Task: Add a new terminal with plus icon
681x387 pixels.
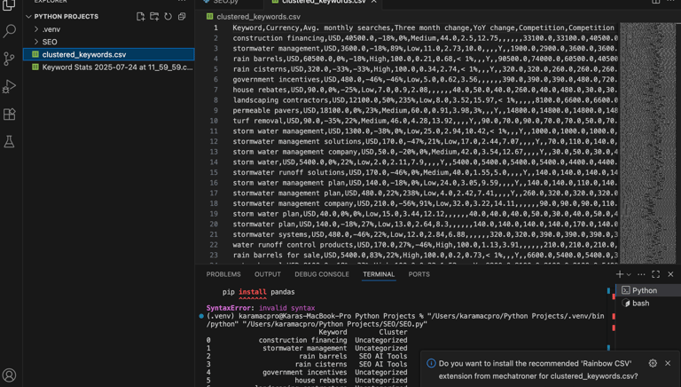Action: pos(619,274)
